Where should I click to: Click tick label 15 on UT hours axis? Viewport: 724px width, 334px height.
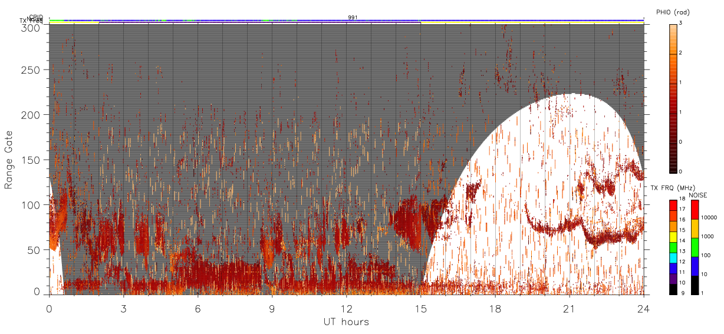point(420,308)
